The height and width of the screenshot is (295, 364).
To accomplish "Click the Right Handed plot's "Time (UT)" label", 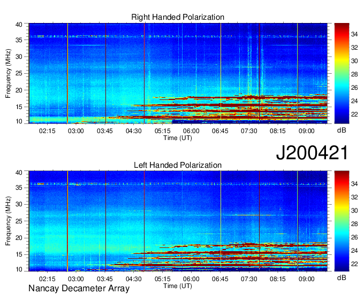I will click(178, 138).
